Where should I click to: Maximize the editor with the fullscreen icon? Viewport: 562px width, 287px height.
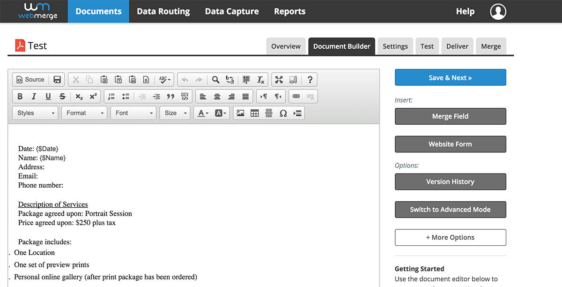(279, 80)
